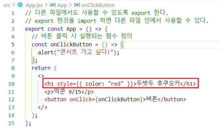The image size is (220, 127).
Task: Click the closing </button> tag
Action: point(172,100)
